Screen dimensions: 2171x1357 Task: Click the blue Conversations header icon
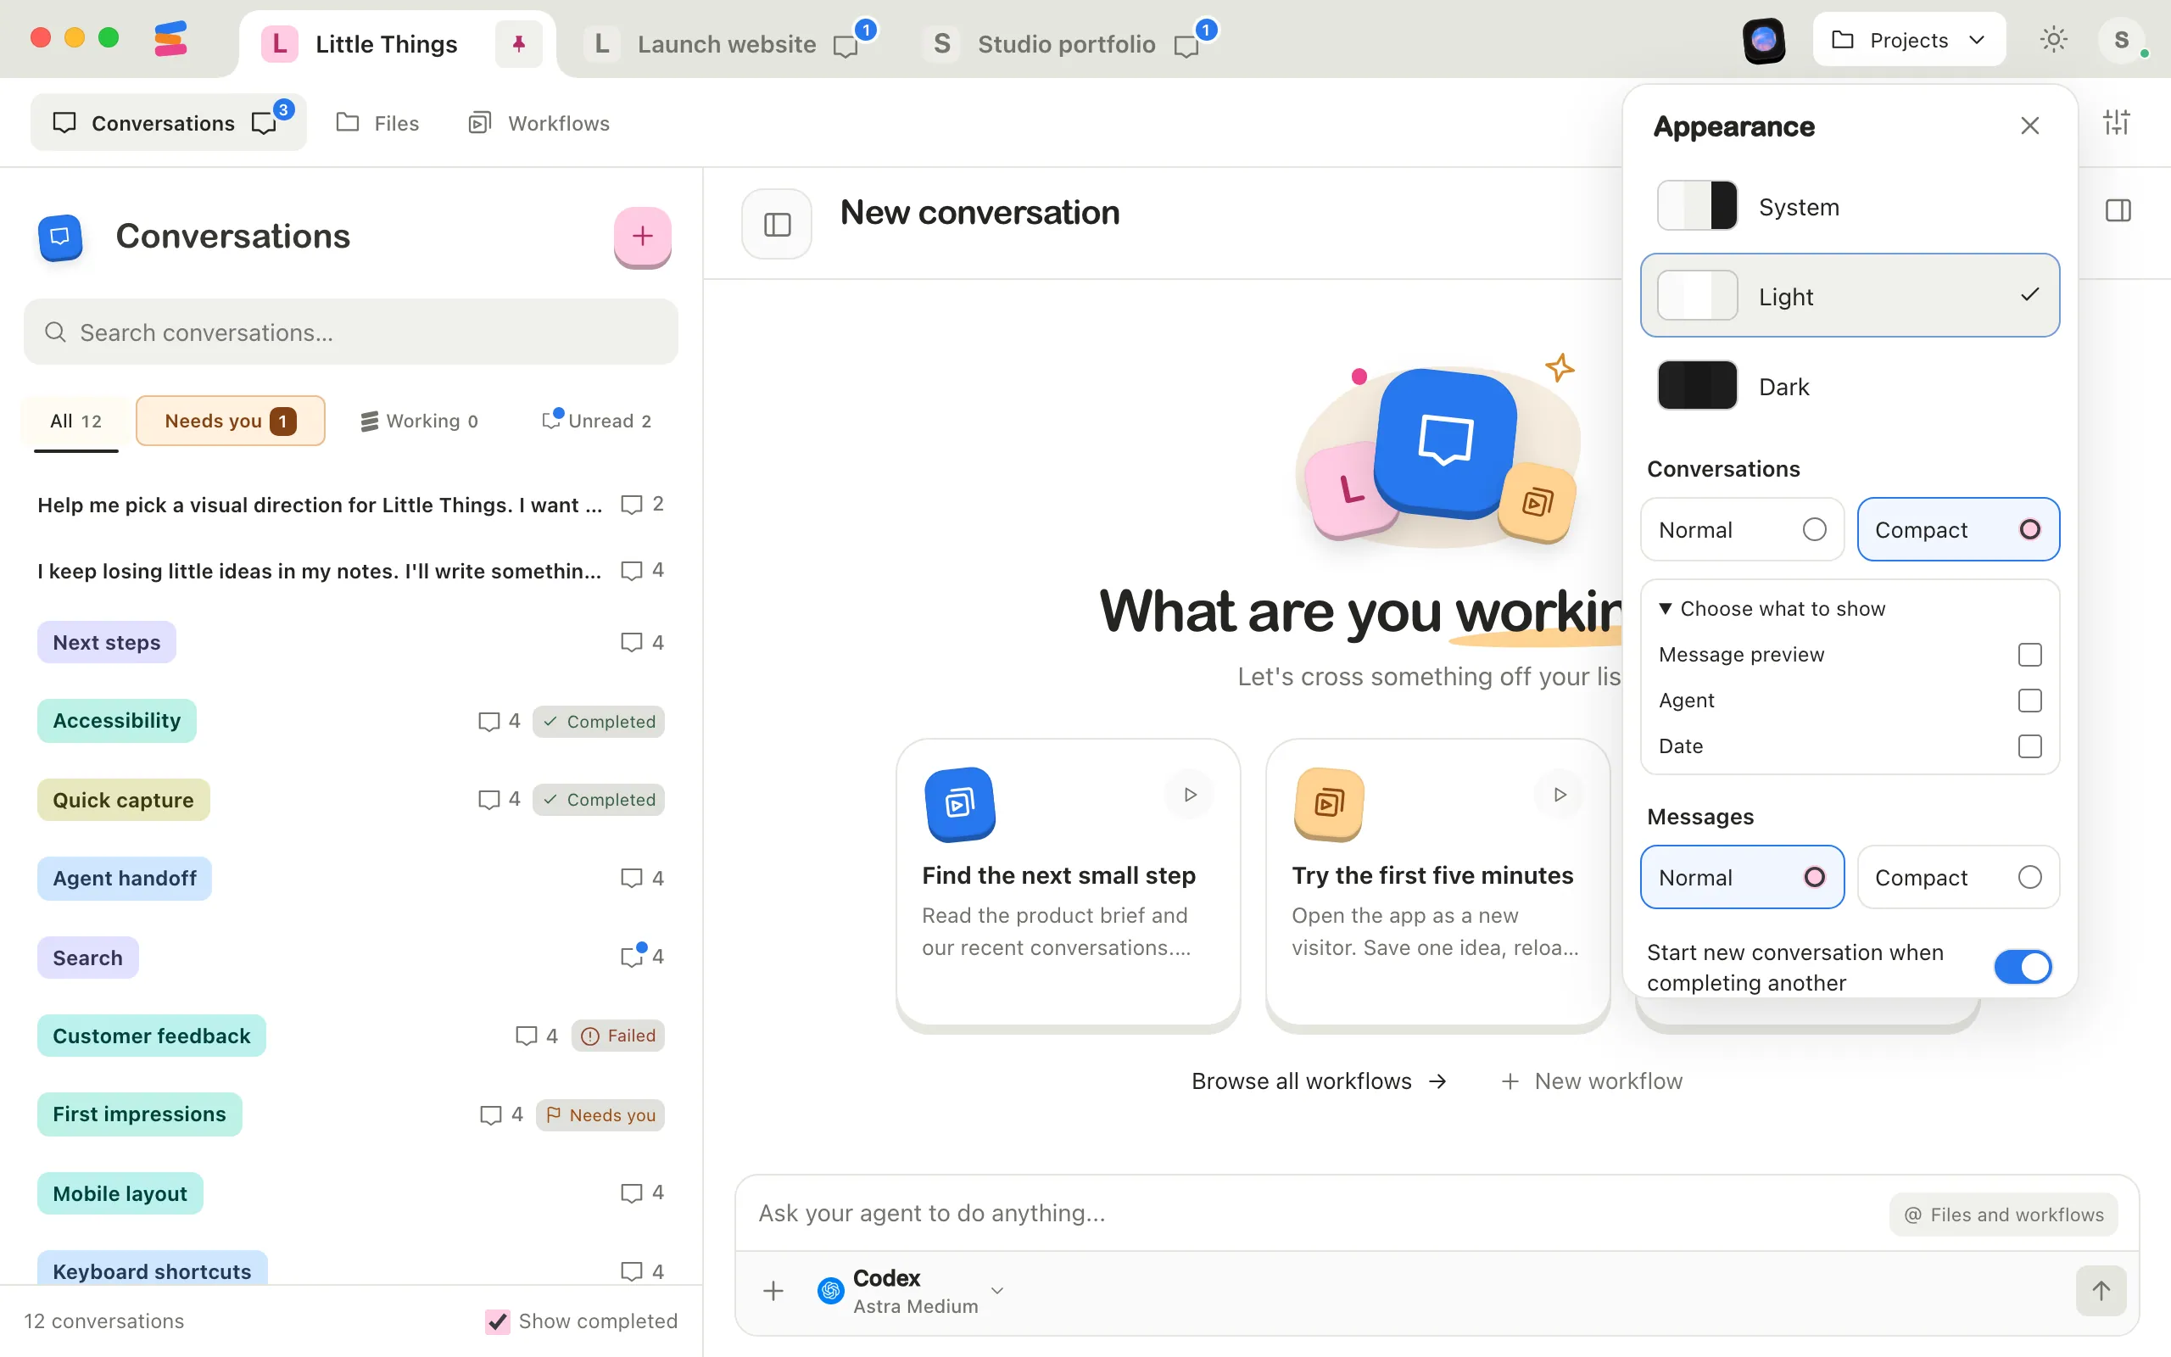[60, 237]
